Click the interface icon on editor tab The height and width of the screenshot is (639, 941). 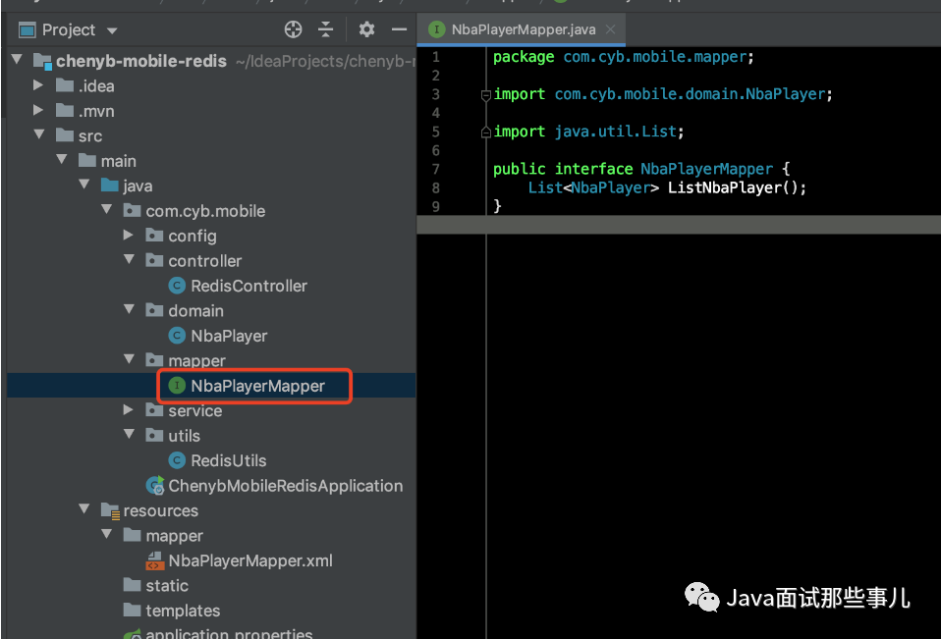click(x=436, y=28)
